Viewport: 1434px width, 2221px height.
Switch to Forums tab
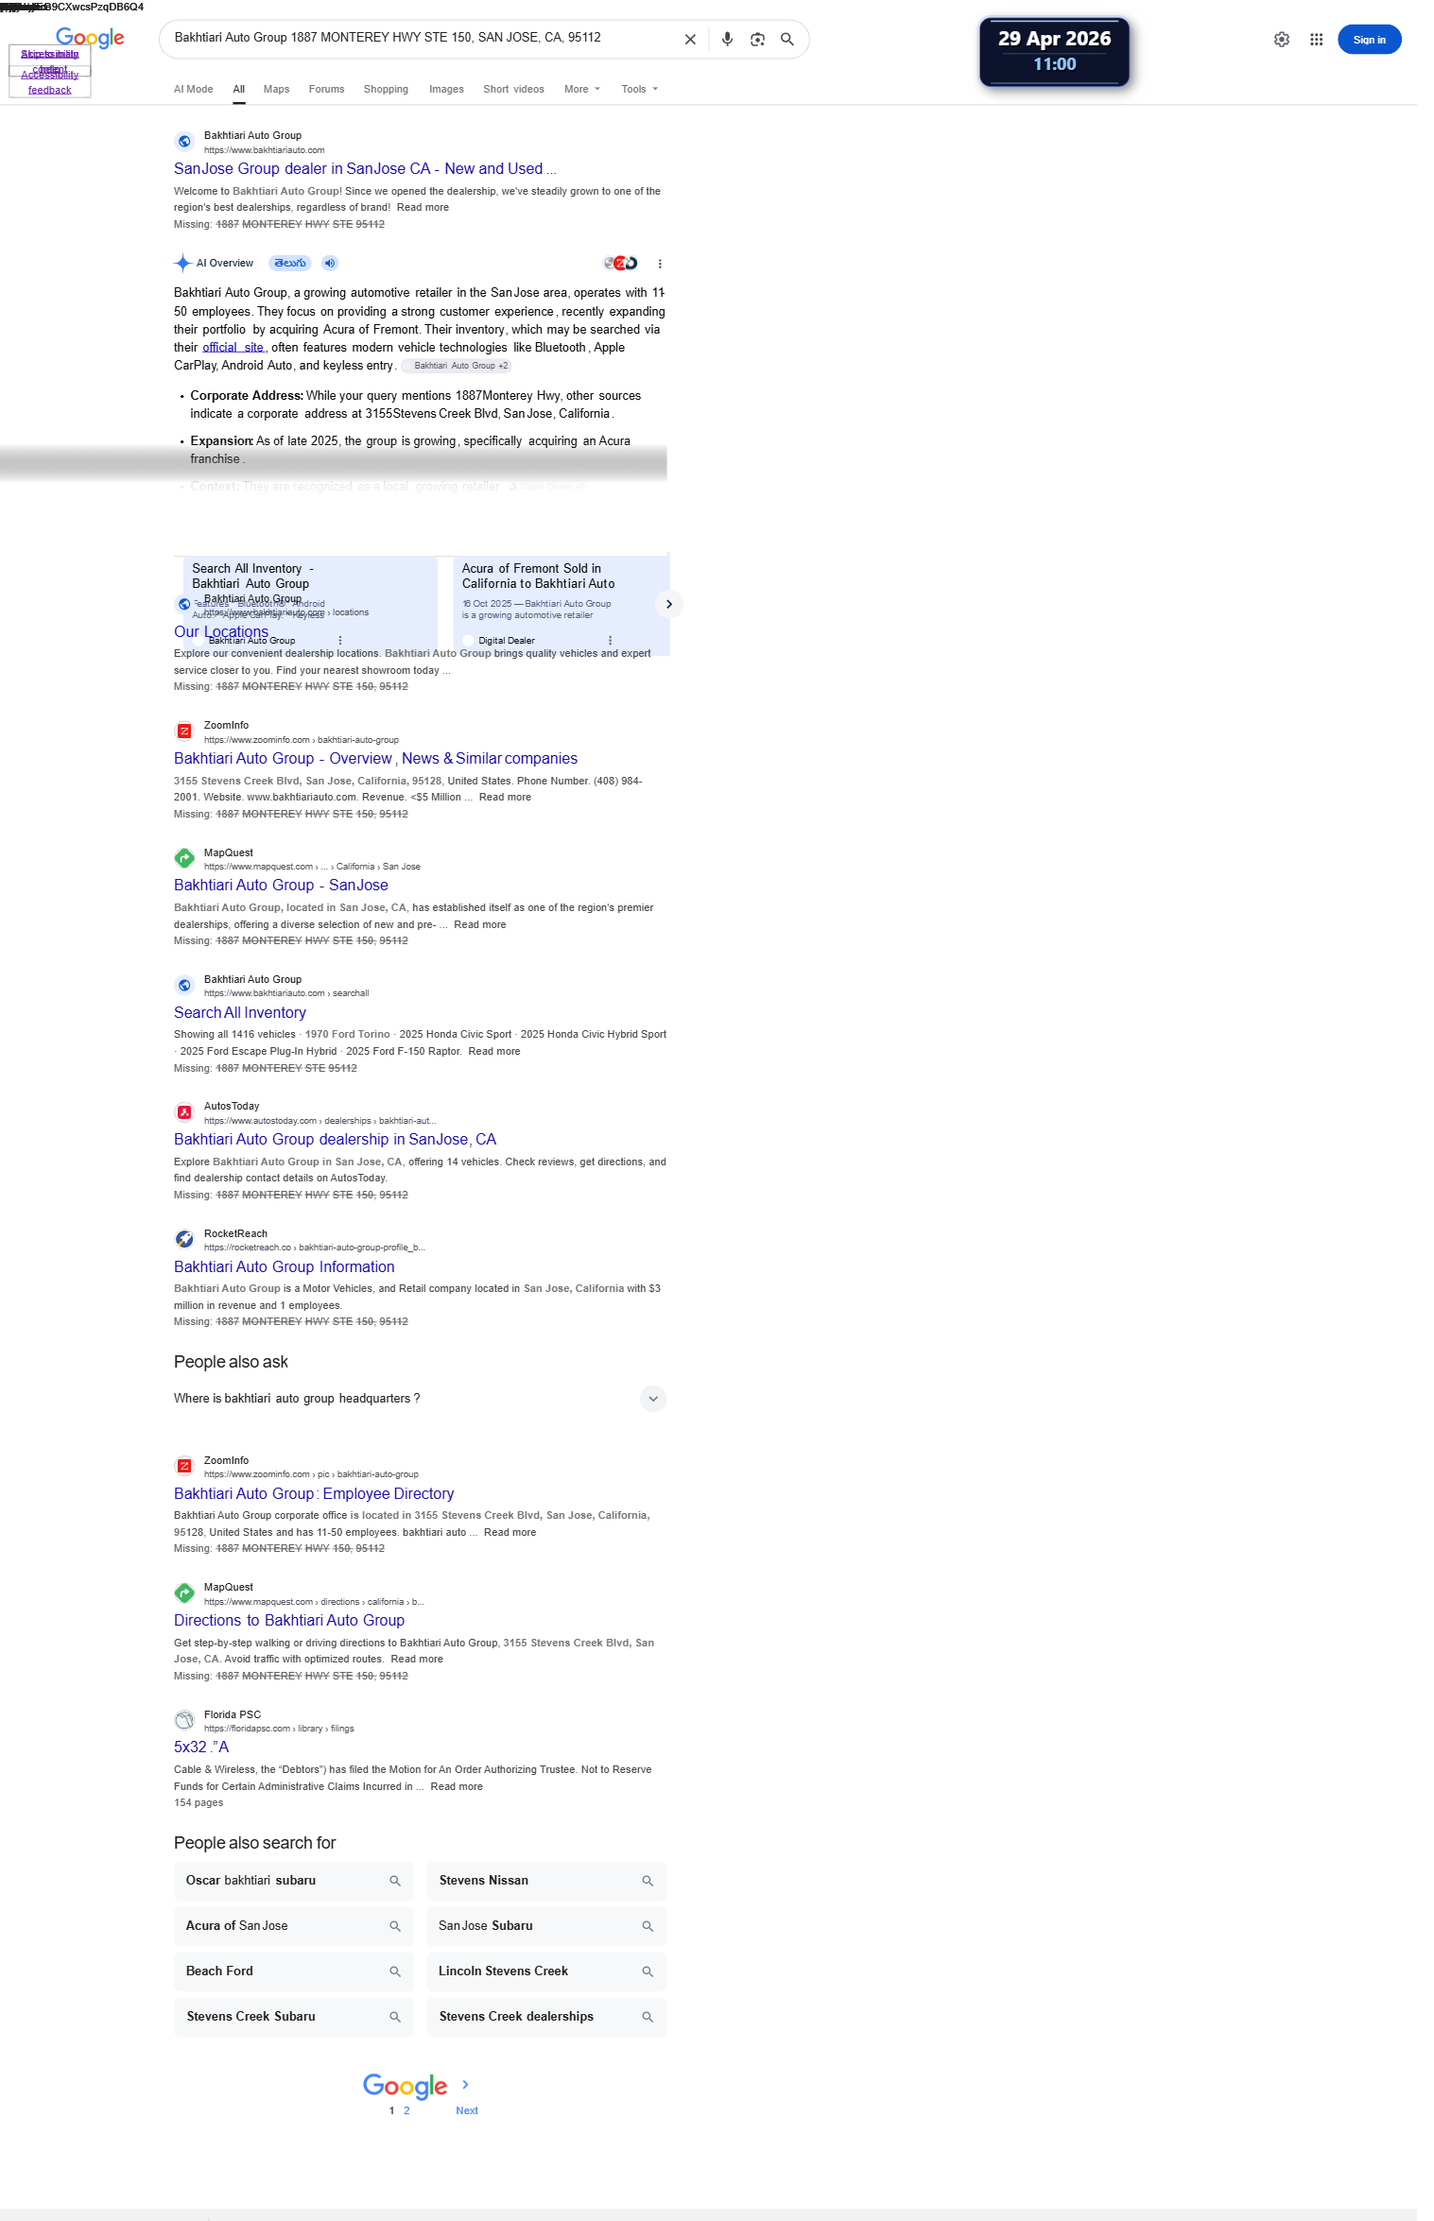point(326,89)
